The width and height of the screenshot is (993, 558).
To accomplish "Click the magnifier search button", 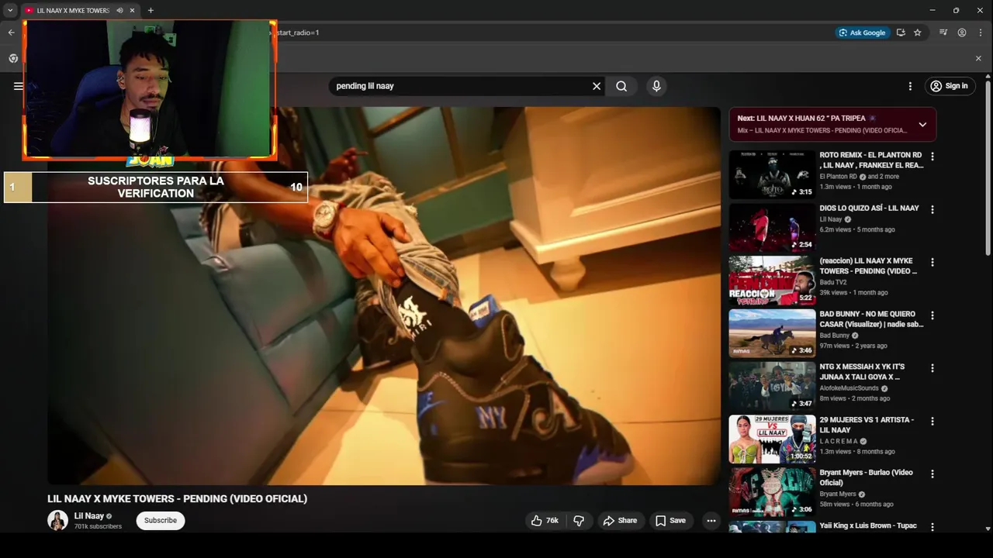I will click(x=621, y=86).
